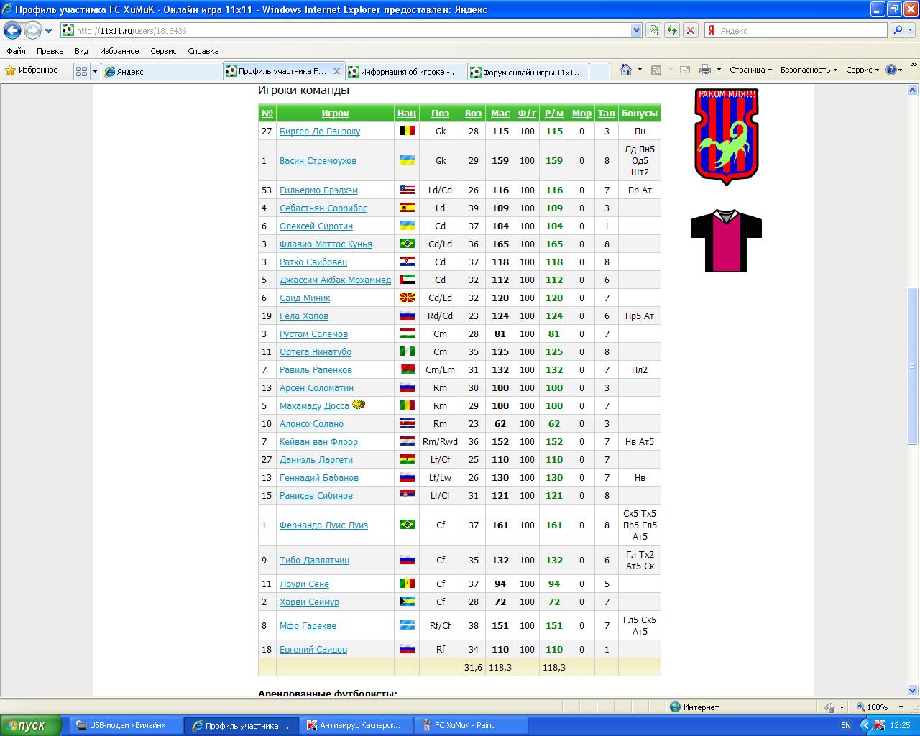Viewport: 920px width, 736px height.
Task: Click the magnifier search button near Яндекс box
Action: (898, 30)
